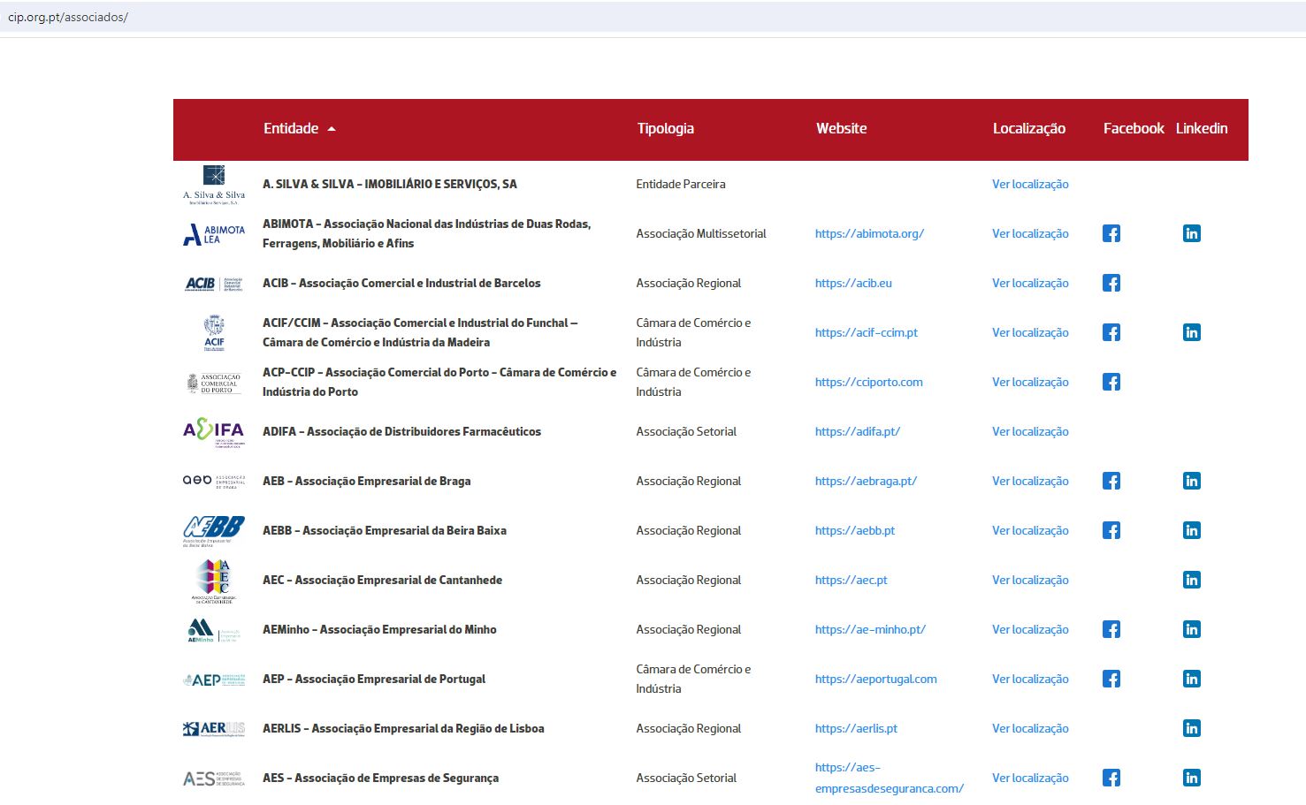
Task: Click Facebook icon in ACP-CCIP row
Action: point(1111,382)
